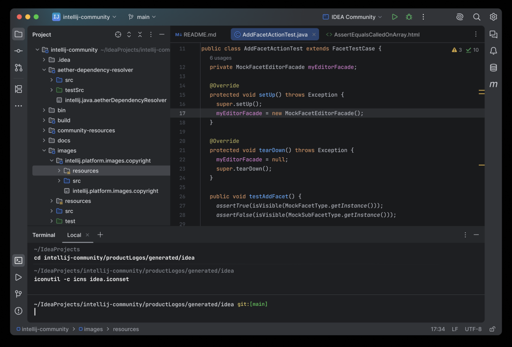Toggle the Terminal tool window button
The width and height of the screenshot is (512, 347).
18,261
